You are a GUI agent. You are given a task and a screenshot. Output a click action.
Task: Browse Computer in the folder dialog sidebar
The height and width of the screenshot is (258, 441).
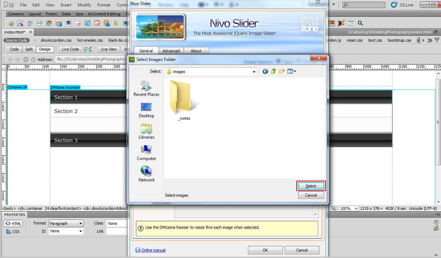(x=146, y=153)
